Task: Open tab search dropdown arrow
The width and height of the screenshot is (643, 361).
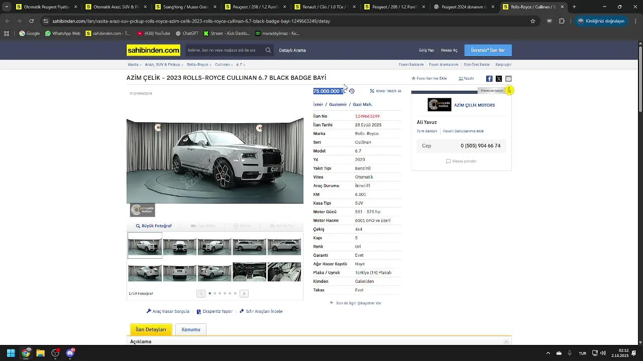Action: tap(7, 7)
